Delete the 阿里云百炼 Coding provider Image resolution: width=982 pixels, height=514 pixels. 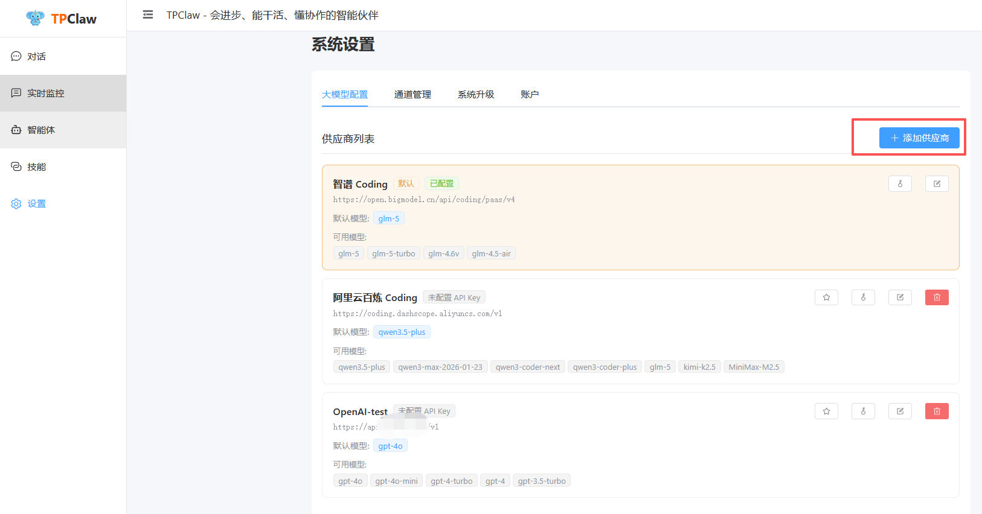[x=937, y=297]
